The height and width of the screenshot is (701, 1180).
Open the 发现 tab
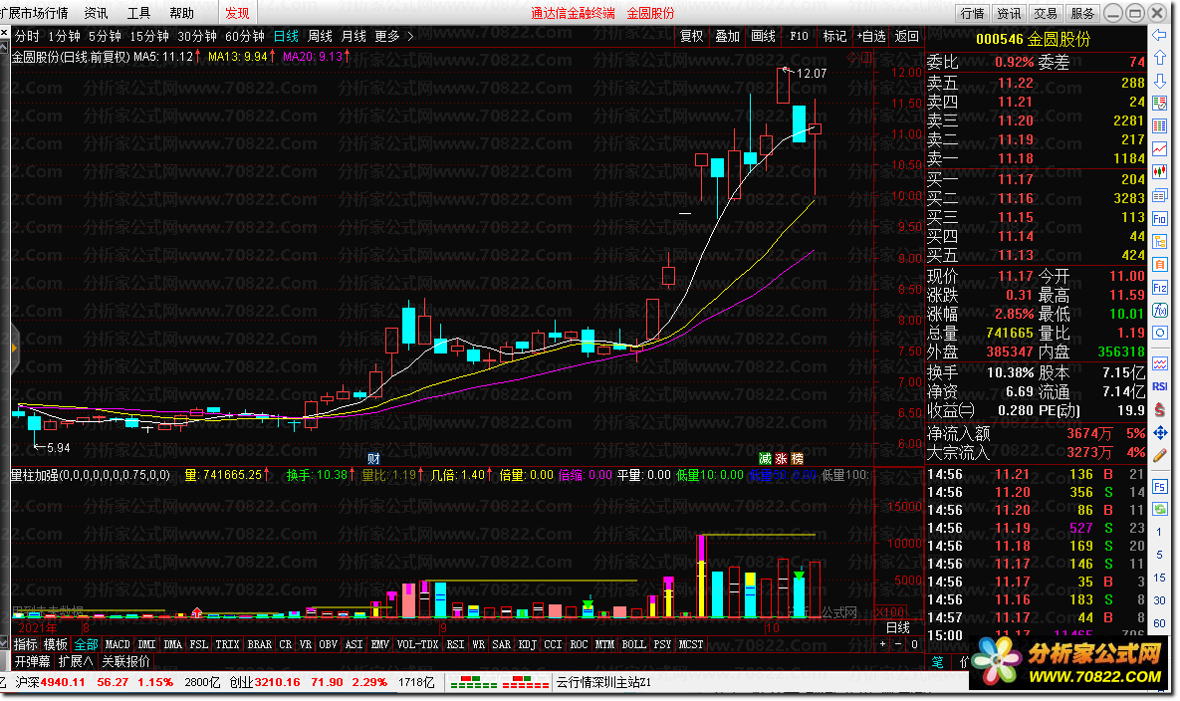[237, 14]
